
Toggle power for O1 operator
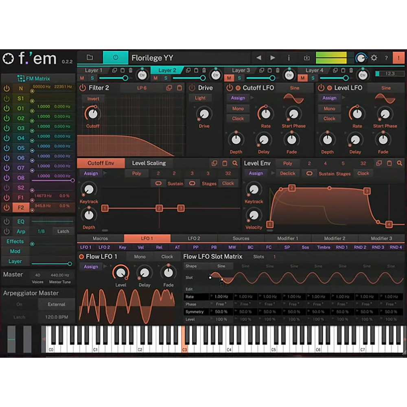tap(7, 108)
